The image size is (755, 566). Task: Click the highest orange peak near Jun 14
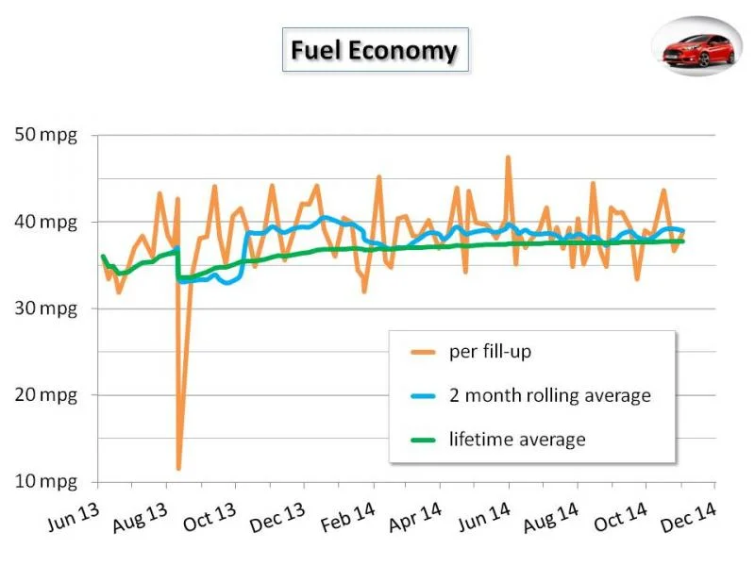point(508,158)
